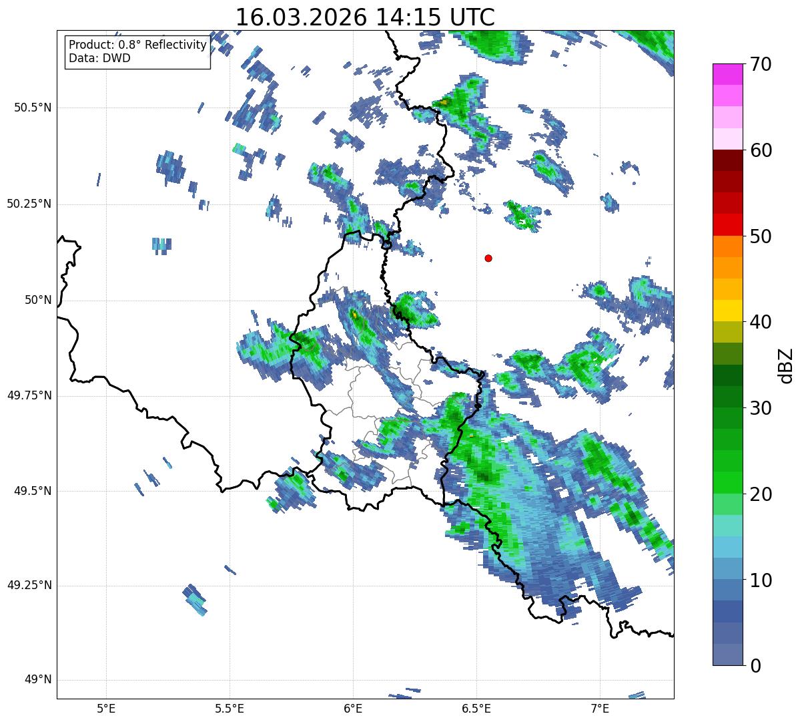Click the strong echo cell near 50.5°N border
Image resolution: width=802 pixels, height=722 pixels.
coord(444,102)
